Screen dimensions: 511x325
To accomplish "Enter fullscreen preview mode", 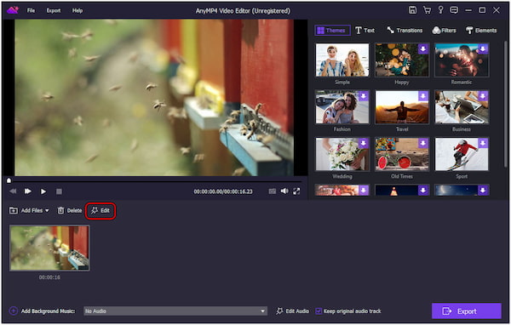I will [296, 191].
